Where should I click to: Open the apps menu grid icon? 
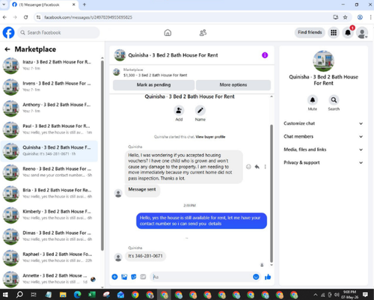pos(334,33)
